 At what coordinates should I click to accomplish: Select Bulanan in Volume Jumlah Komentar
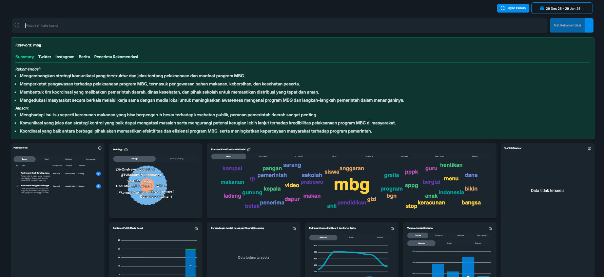478,243
